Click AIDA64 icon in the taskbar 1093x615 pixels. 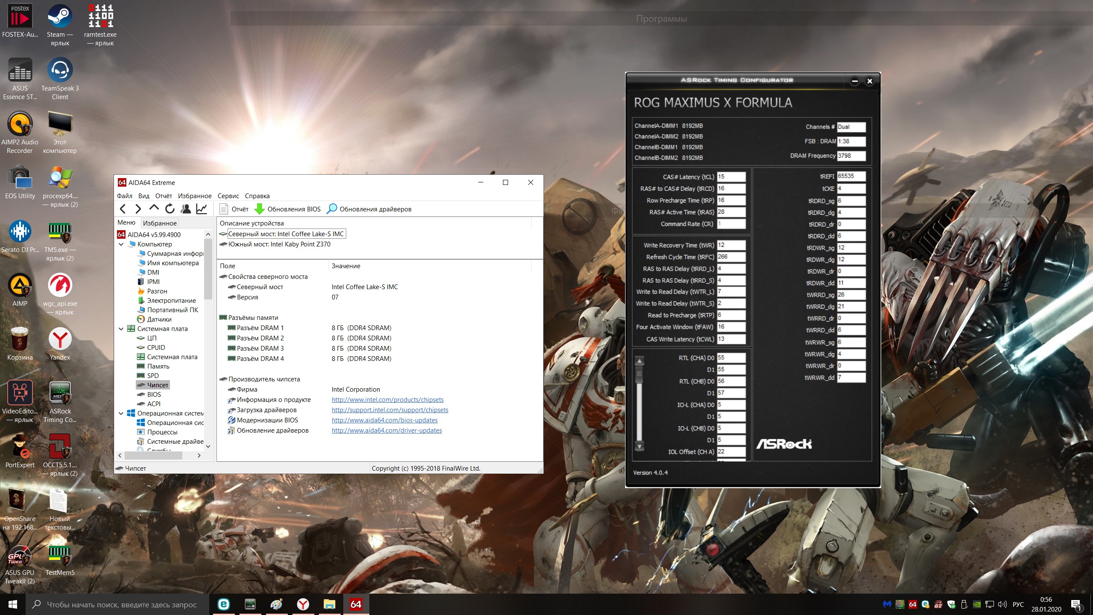(356, 604)
